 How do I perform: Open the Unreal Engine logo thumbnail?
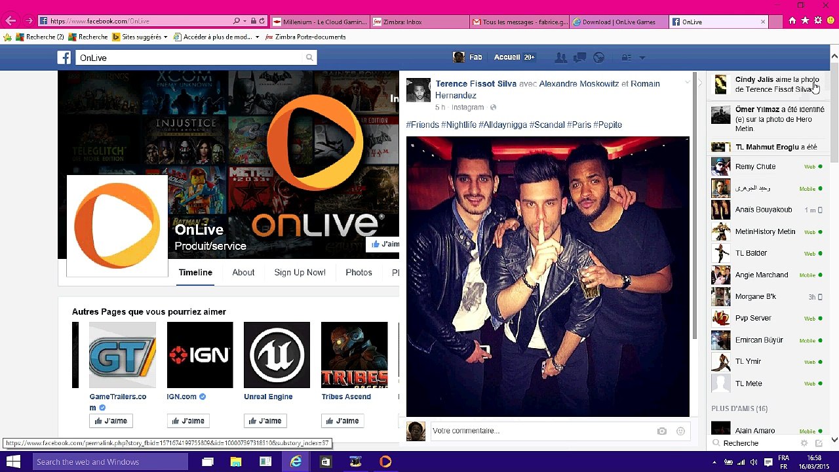click(277, 355)
